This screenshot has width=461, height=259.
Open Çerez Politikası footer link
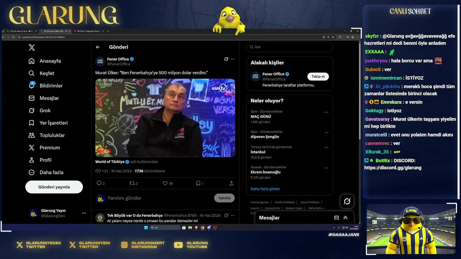click(310, 203)
